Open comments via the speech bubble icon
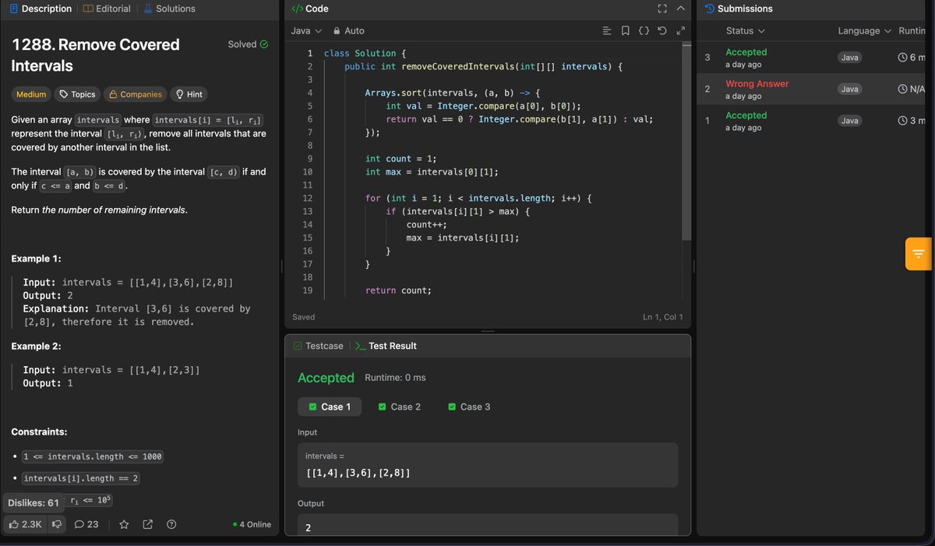The image size is (935, 546). click(x=86, y=524)
